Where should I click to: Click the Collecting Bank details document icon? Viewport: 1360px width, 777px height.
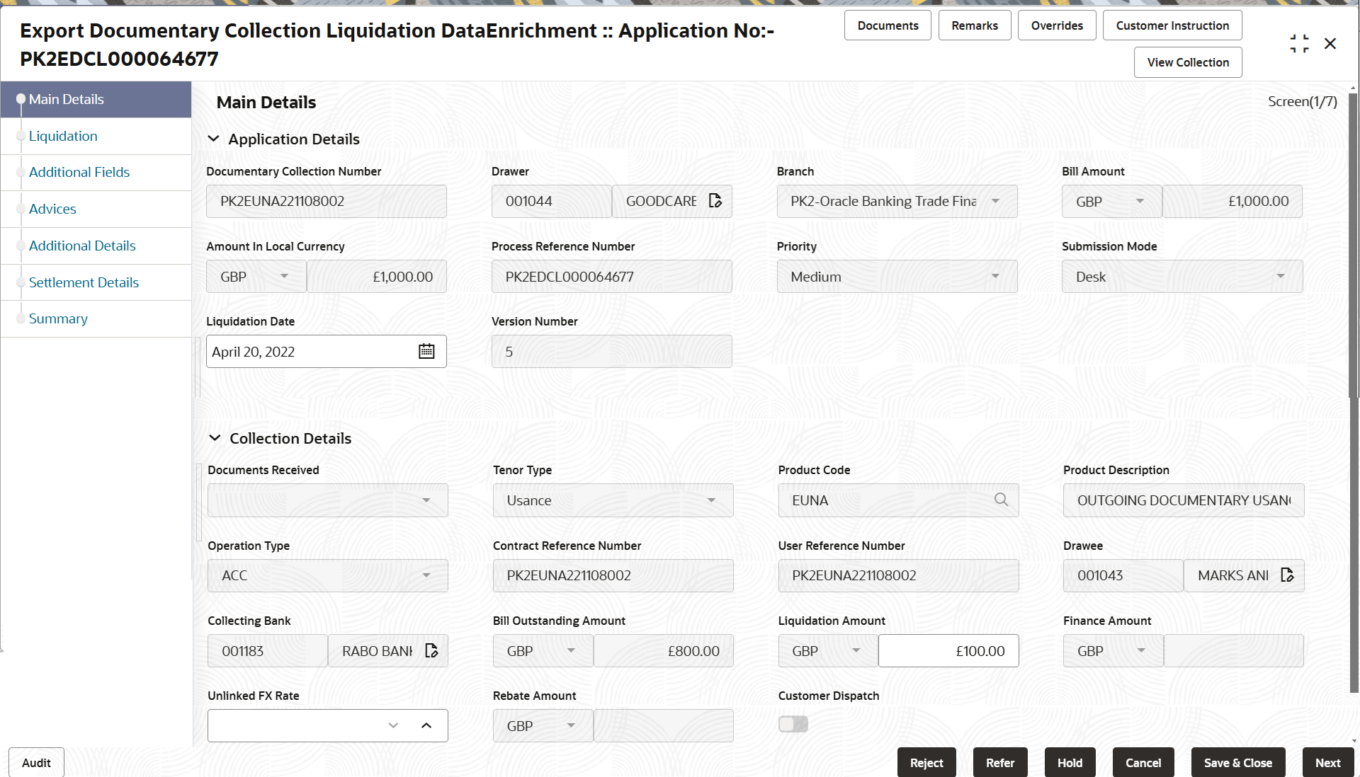pos(431,651)
